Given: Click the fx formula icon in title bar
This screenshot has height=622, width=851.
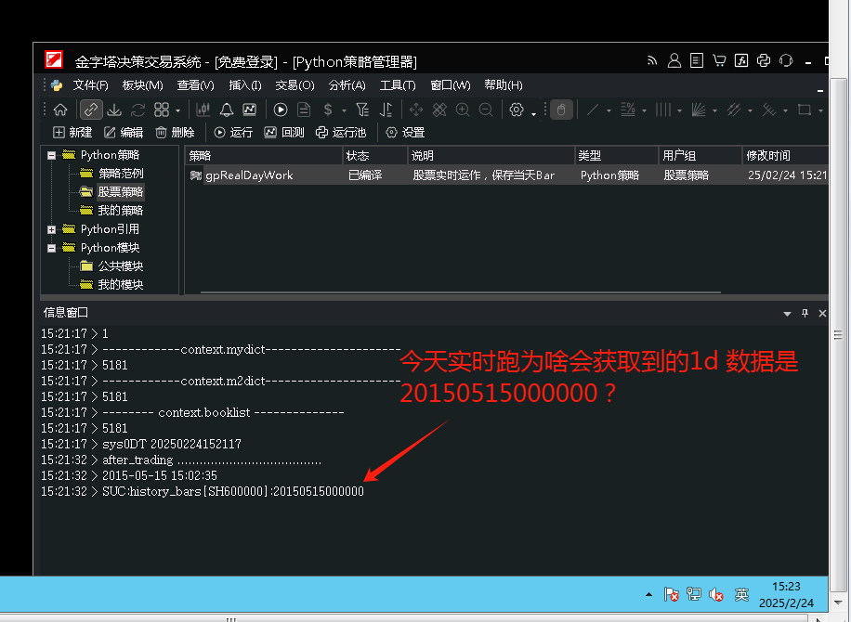Looking at the screenshot, I should coord(741,61).
